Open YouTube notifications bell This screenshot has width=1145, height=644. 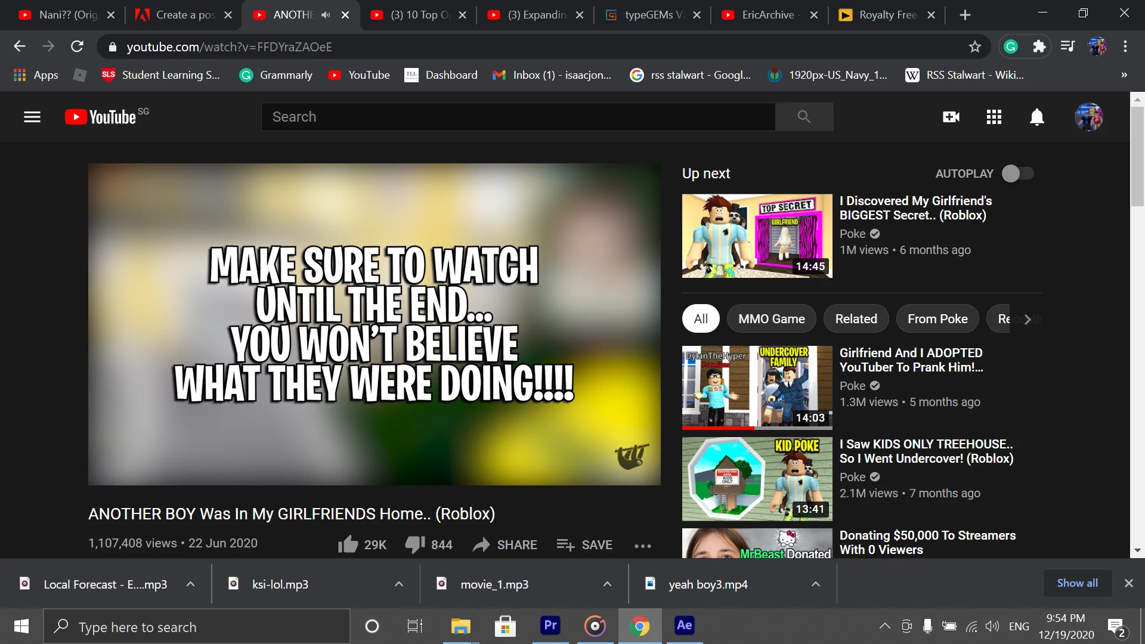1037,117
